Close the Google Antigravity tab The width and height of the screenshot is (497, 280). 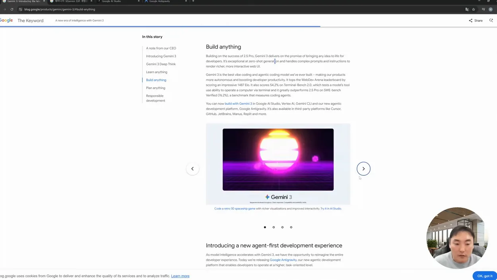coord(186,1)
